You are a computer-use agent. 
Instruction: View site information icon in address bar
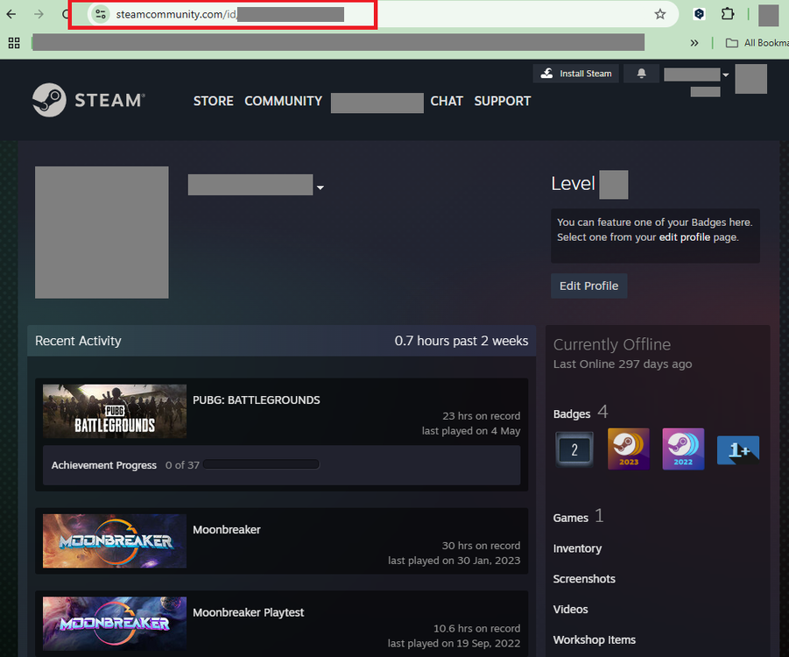click(101, 14)
